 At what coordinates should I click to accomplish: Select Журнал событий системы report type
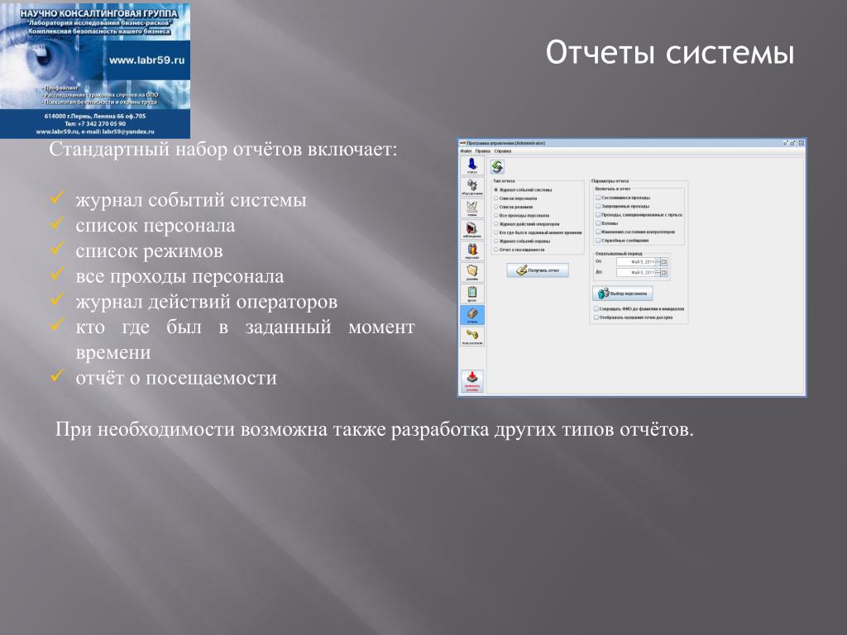click(524, 190)
